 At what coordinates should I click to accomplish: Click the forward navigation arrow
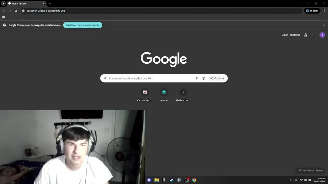coord(10,11)
